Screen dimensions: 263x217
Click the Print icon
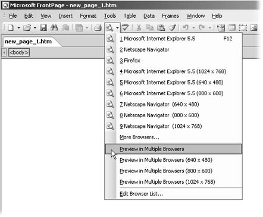pos(98,28)
